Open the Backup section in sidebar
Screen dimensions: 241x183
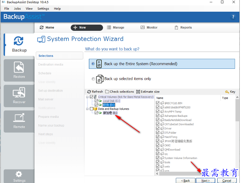[x=19, y=44]
